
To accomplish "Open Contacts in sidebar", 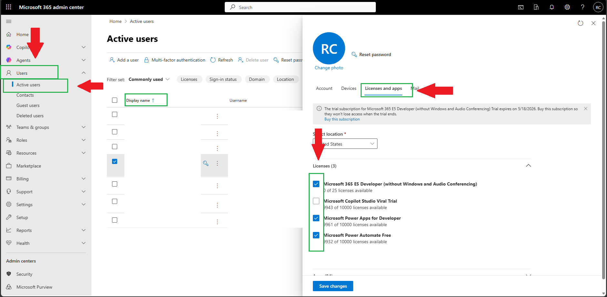I will tap(25, 95).
